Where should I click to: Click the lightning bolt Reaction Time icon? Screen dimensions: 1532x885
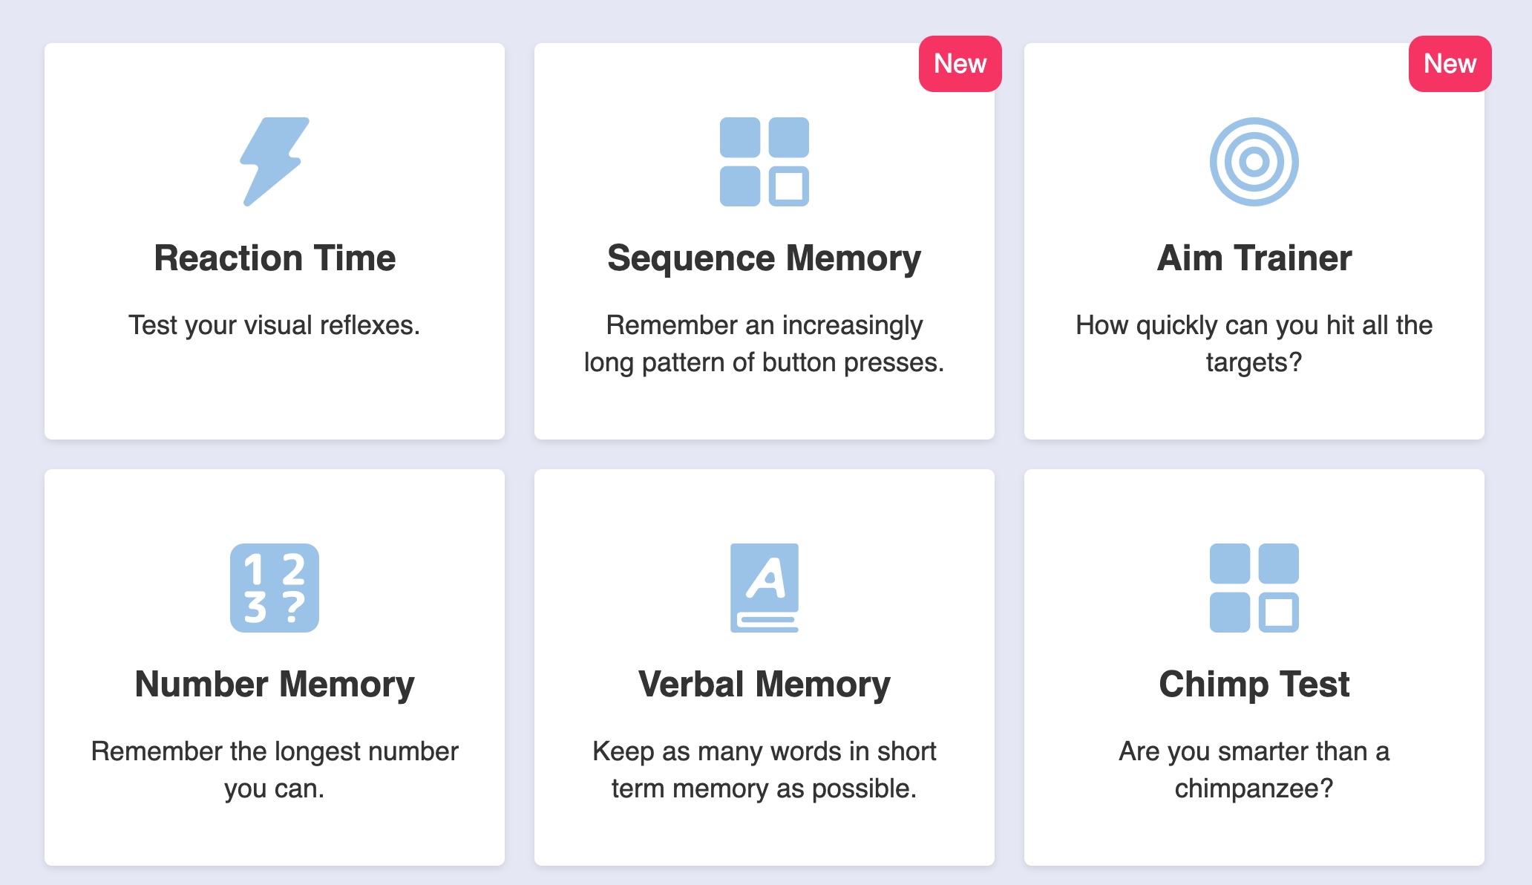click(274, 161)
